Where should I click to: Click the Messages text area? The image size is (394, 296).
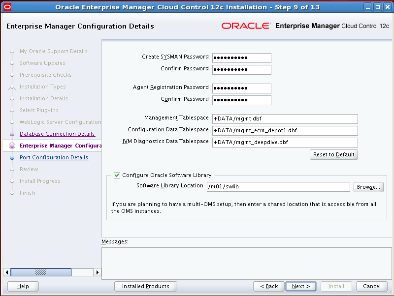pos(247,264)
